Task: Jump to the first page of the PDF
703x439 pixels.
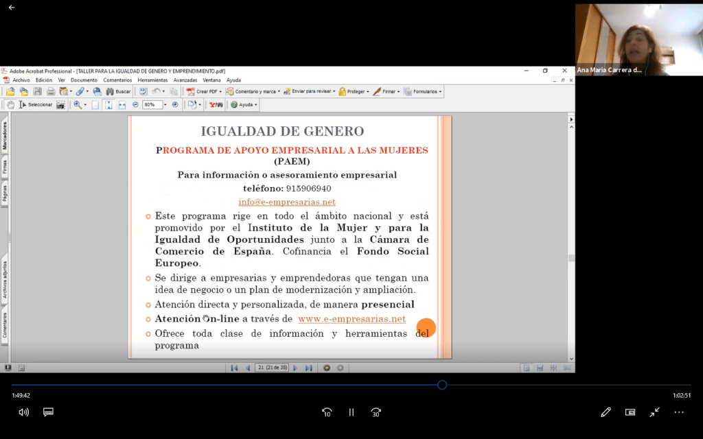Action: [x=234, y=368]
